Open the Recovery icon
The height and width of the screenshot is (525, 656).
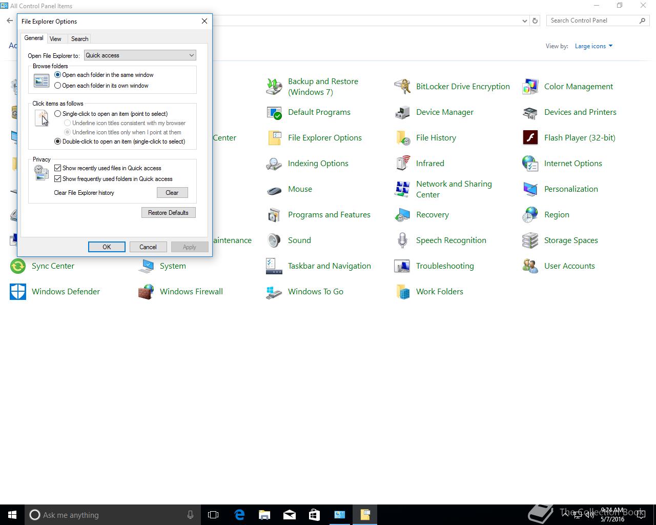pos(402,215)
